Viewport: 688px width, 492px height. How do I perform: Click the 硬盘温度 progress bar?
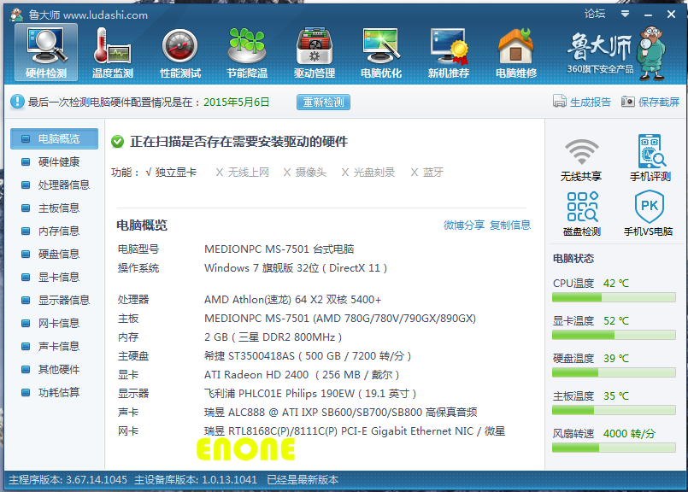pos(614,372)
